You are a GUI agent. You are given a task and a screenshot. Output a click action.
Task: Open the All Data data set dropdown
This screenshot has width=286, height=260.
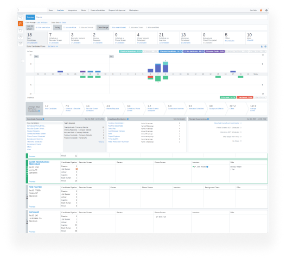(x=62, y=22)
